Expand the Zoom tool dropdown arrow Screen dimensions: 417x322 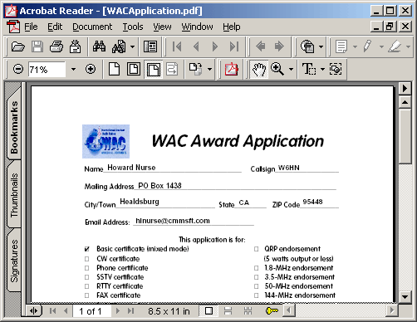291,69
